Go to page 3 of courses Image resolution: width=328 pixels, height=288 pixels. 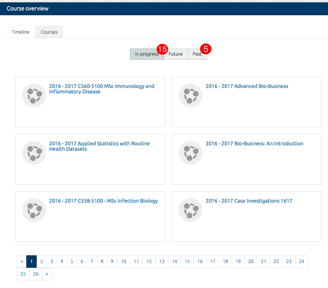(52, 261)
